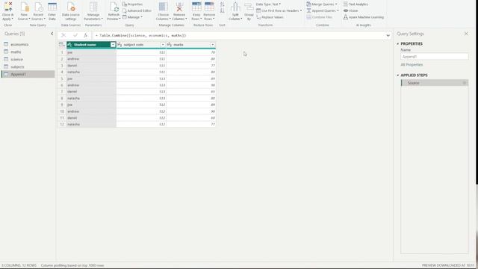Viewport: 478px width, 269px height.
Task: Select row 4 cell natasha
Action: [x=91, y=72]
